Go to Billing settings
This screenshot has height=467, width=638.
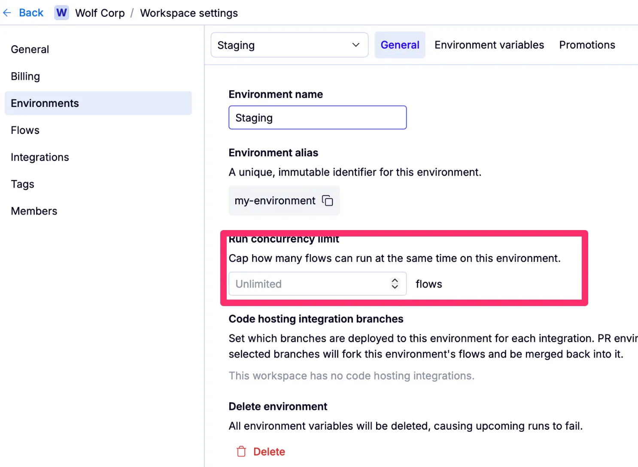[x=25, y=76]
